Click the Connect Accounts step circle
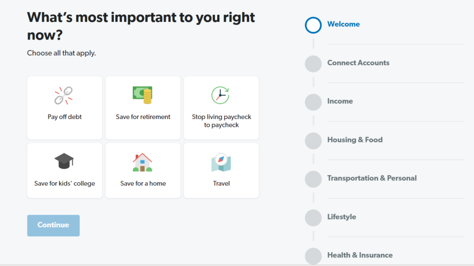 click(x=313, y=63)
